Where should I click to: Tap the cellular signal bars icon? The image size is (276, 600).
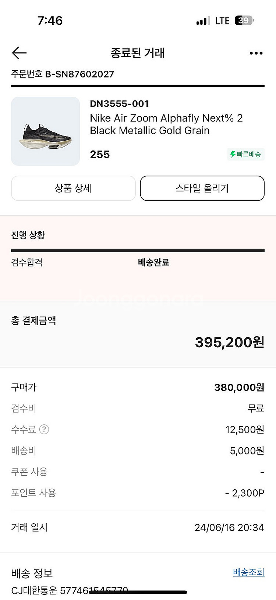click(x=203, y=21)
